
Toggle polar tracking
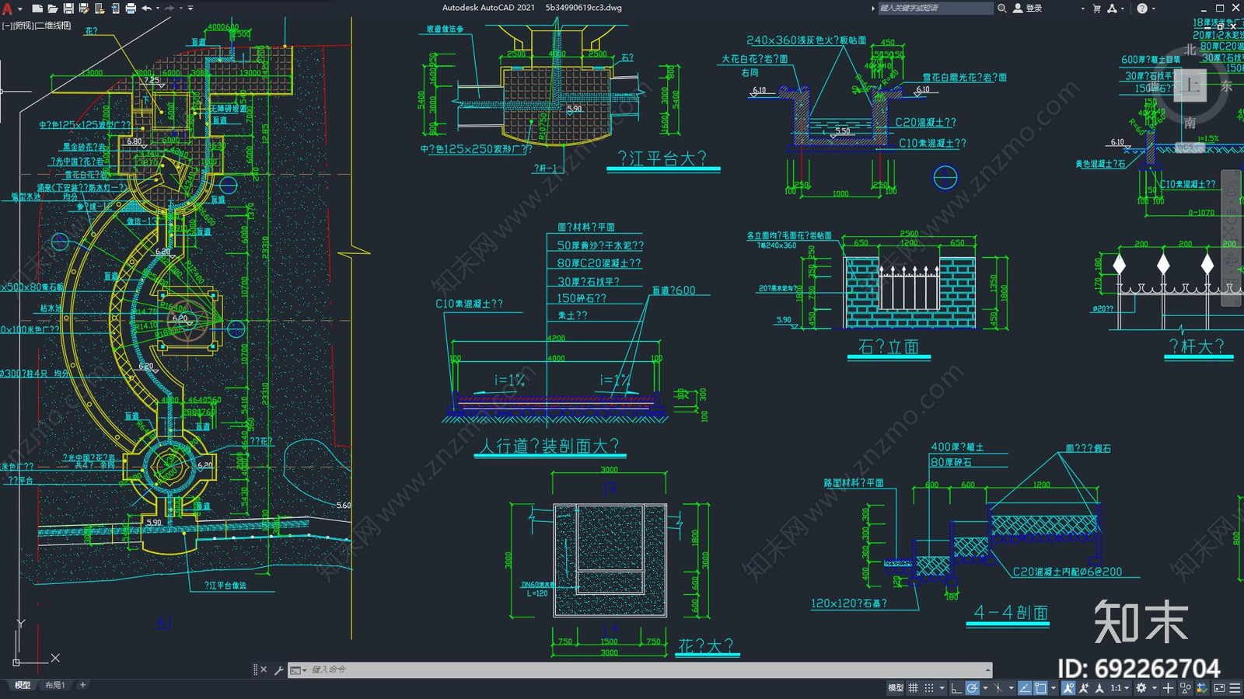(x=972, y=687)
